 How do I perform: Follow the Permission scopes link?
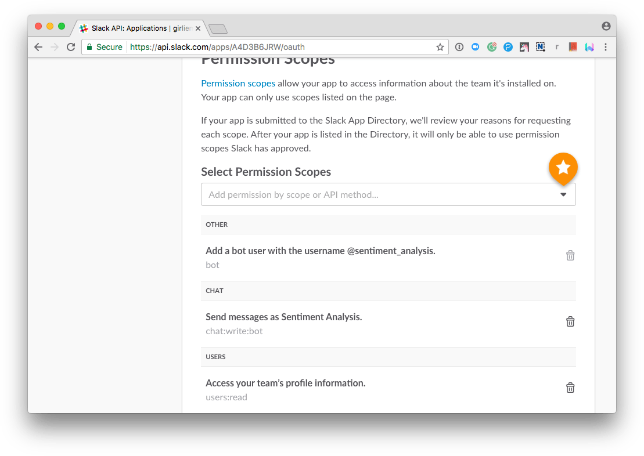(238, 83)
